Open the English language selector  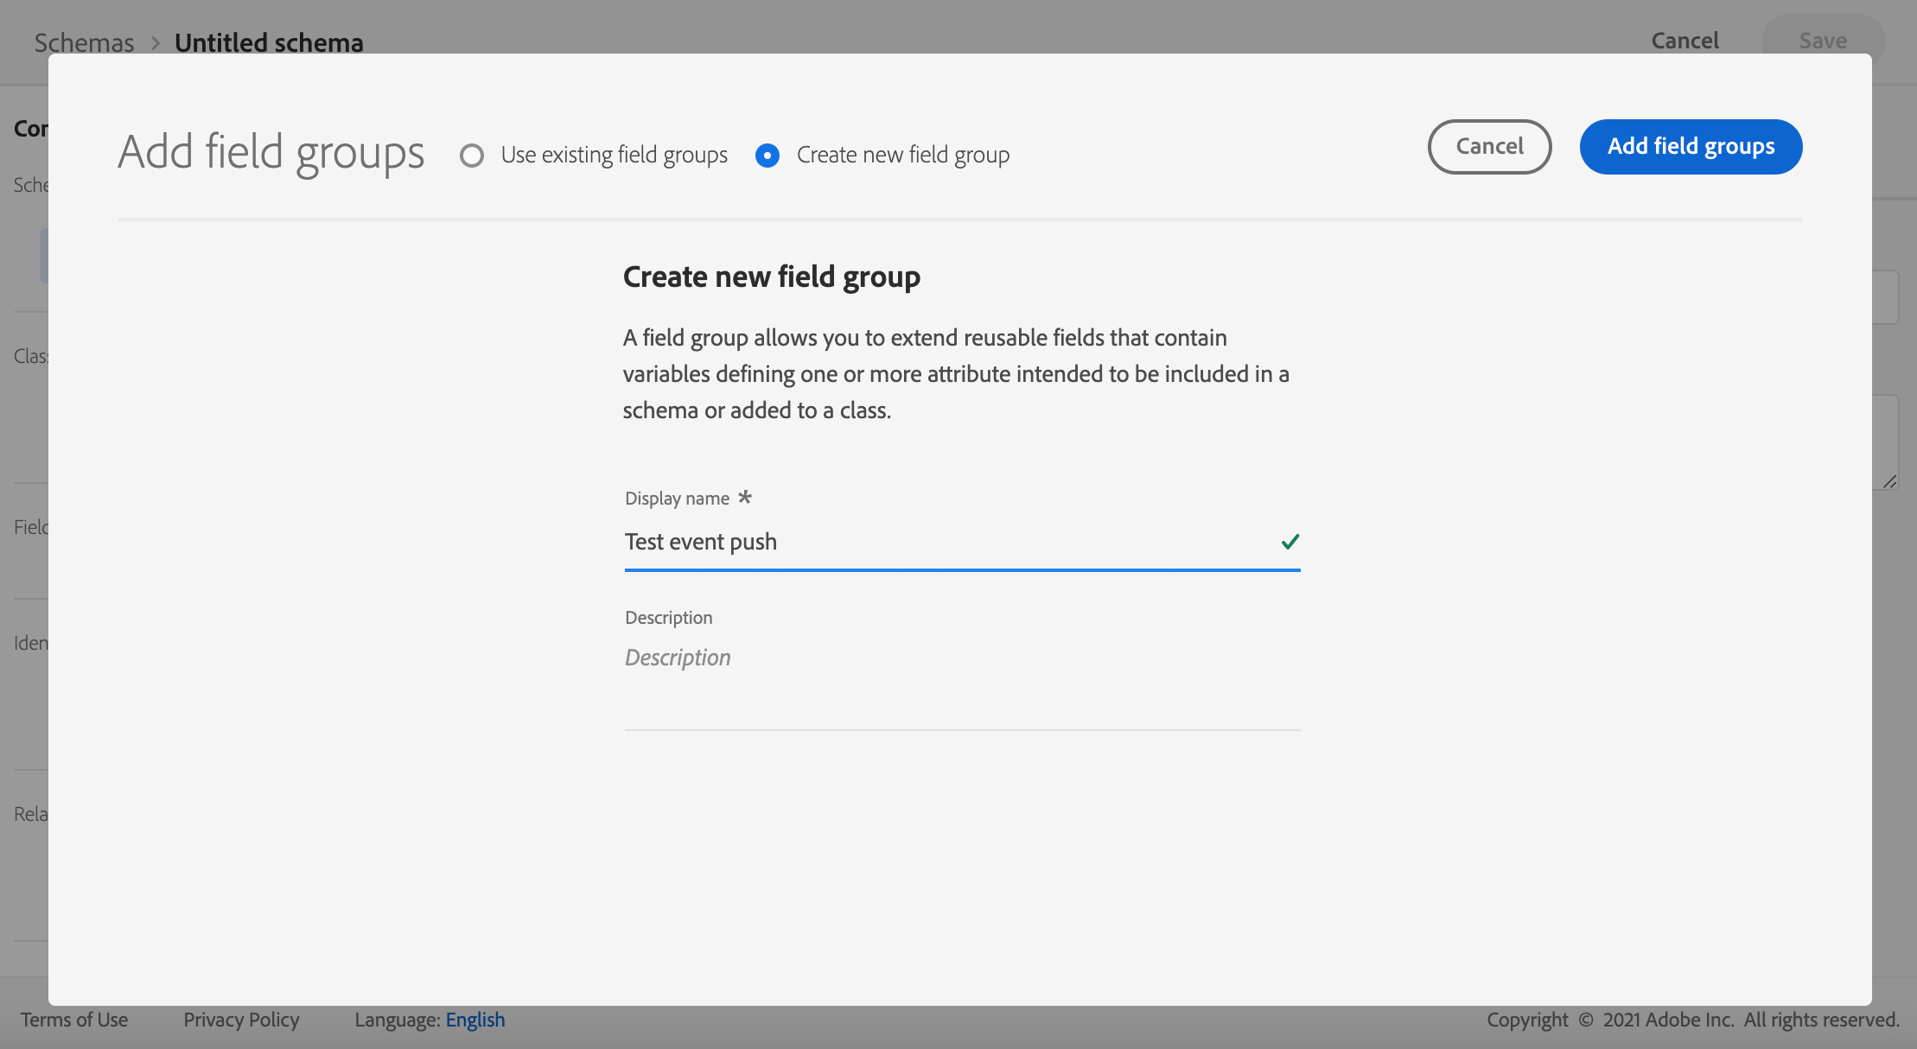click(474, 1020)
